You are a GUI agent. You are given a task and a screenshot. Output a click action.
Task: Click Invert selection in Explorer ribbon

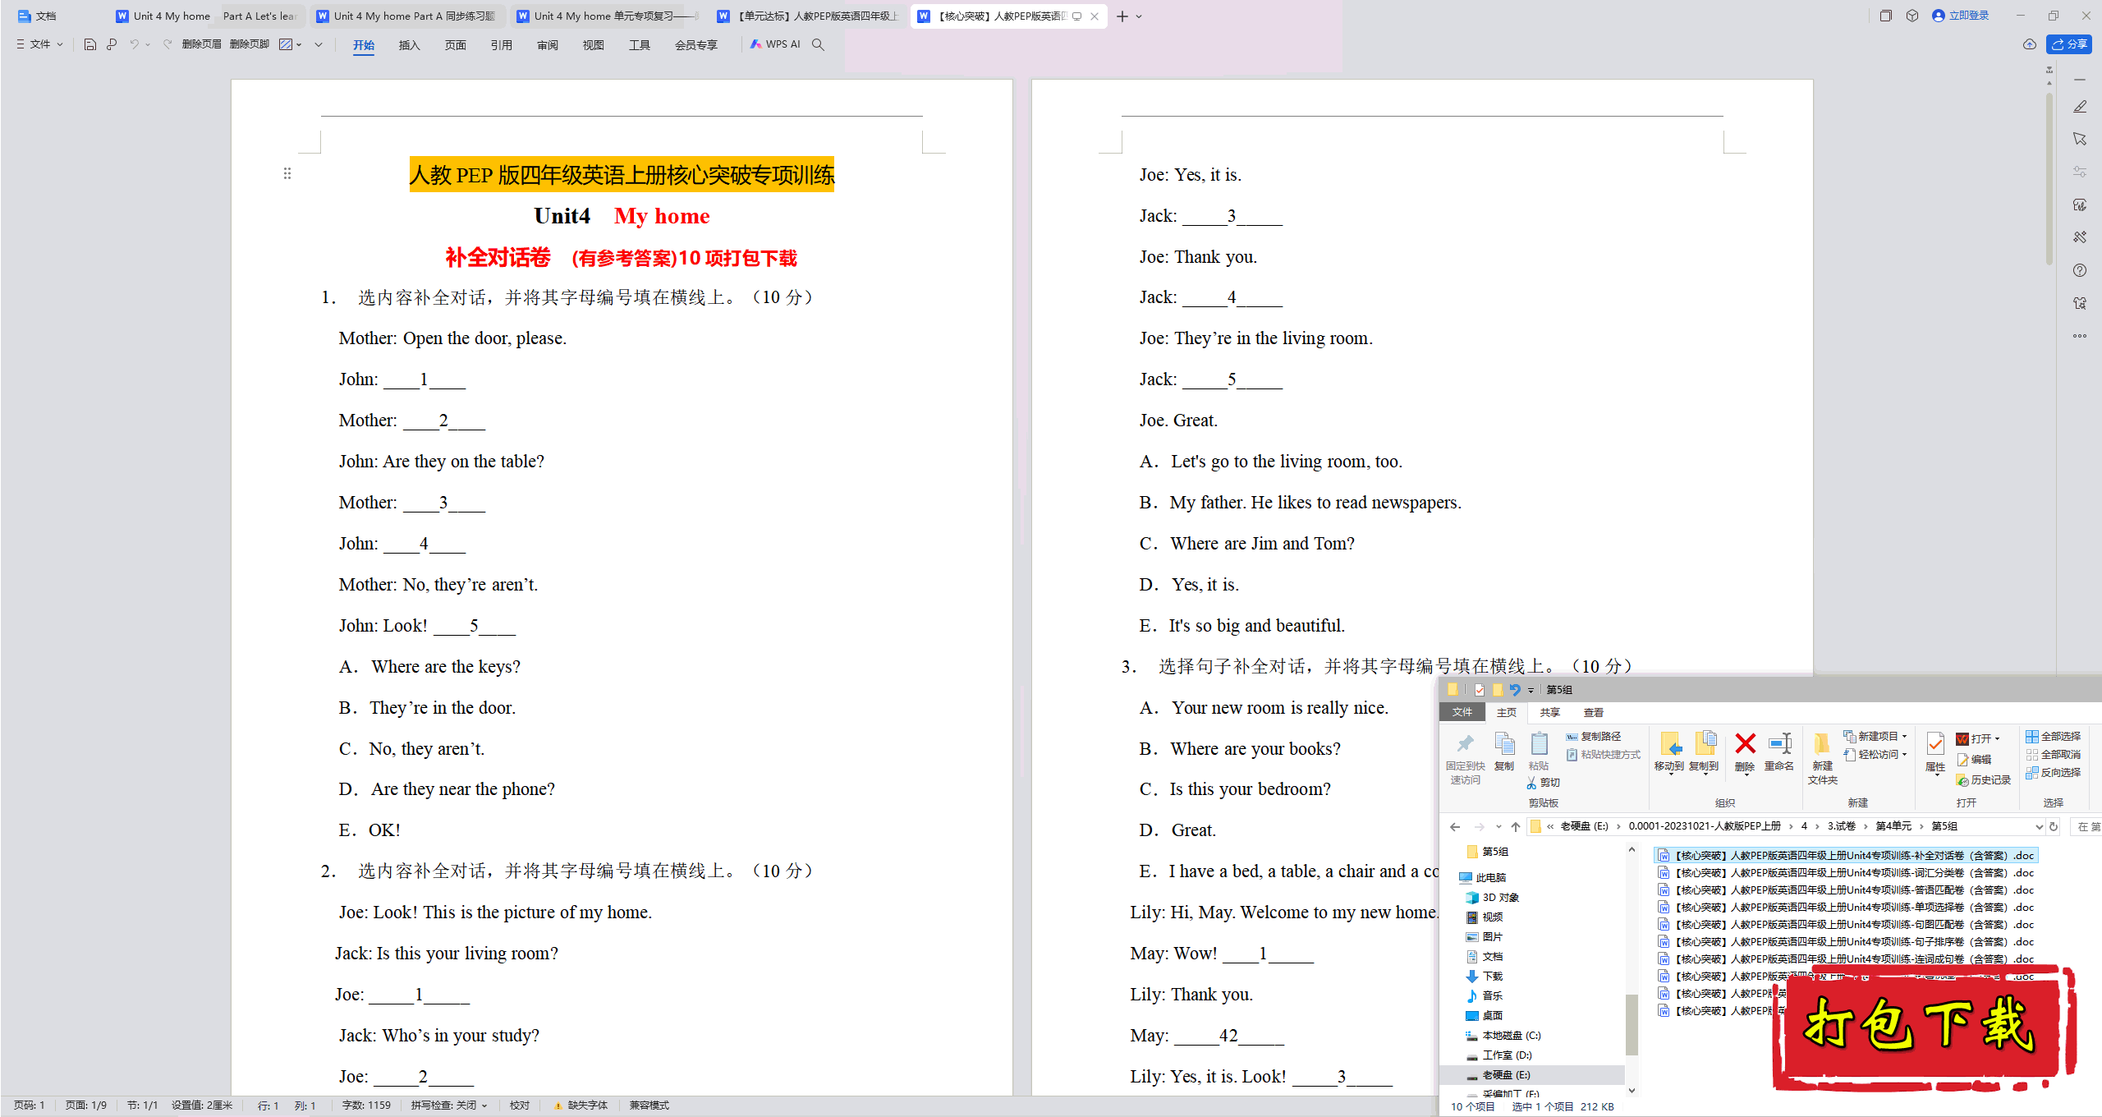(x=2053, y=773)
